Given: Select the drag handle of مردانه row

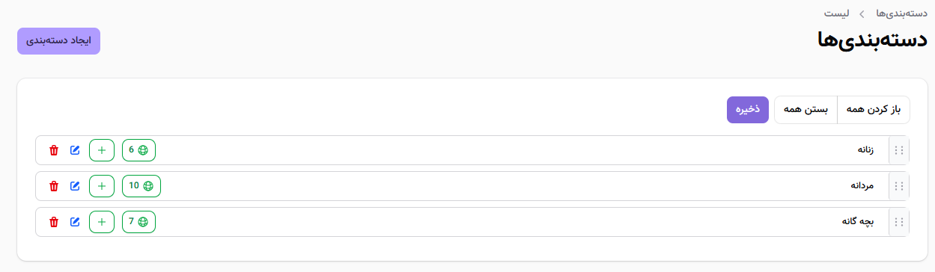Looking at the screenshot, I should tap(899, 186).
